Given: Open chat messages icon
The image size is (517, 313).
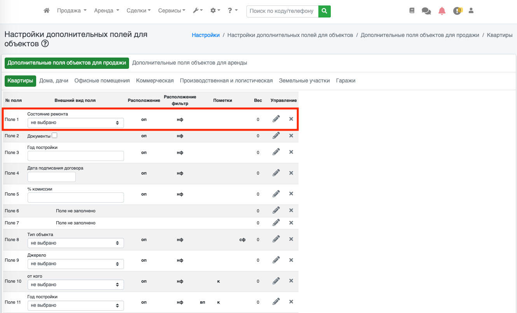Looking at the screenshot, I should click(426, 11).
